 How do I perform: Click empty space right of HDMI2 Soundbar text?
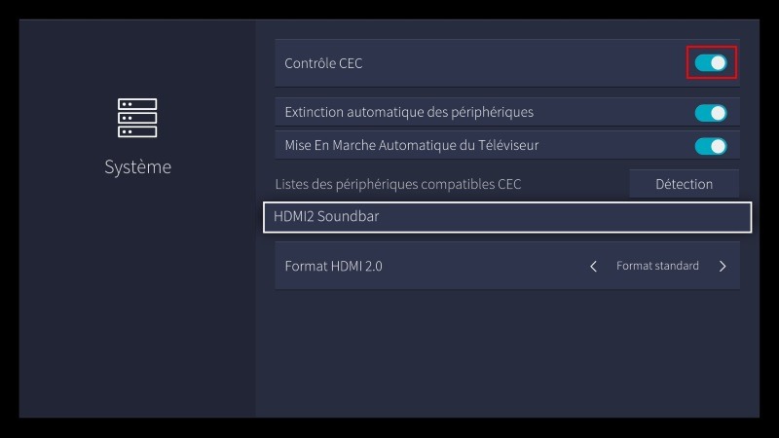(565, 217)
